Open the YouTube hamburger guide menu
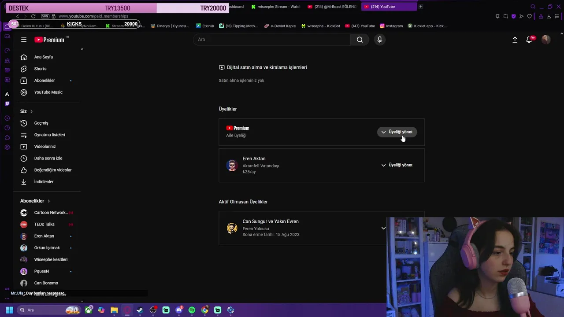 24,40
